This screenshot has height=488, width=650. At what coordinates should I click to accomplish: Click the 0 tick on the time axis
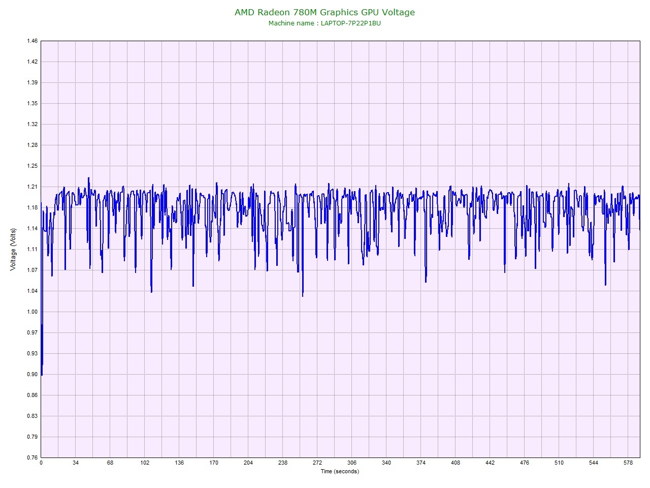coord(41,463)
